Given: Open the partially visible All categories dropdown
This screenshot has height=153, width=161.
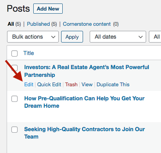Looking at the screenshot, I should pos(155,37).
